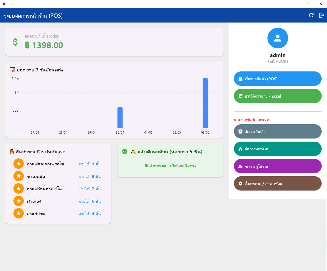327x271 pixels.
Task: Click the star icon for ผ้ายันต์
Action: coord(19,201)
